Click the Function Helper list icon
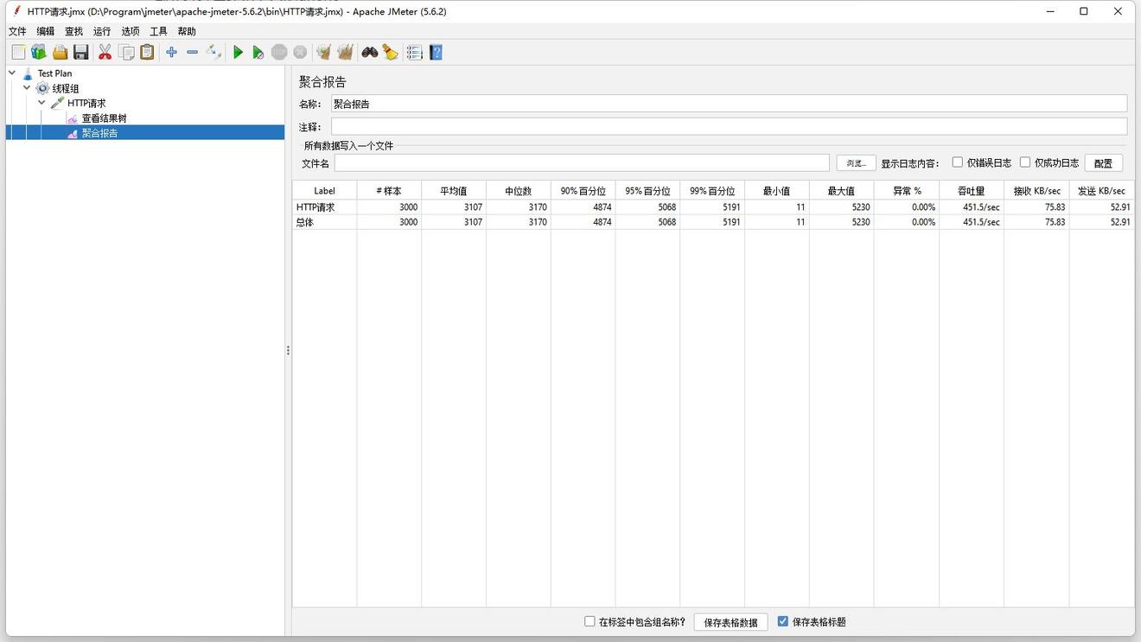This screenshot has width=1141, height=642. 415,53
